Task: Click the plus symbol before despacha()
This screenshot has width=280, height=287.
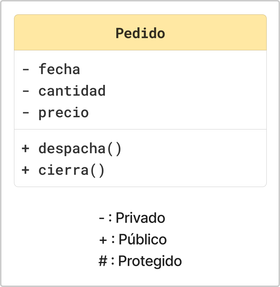Action: (x=25, y=149)
